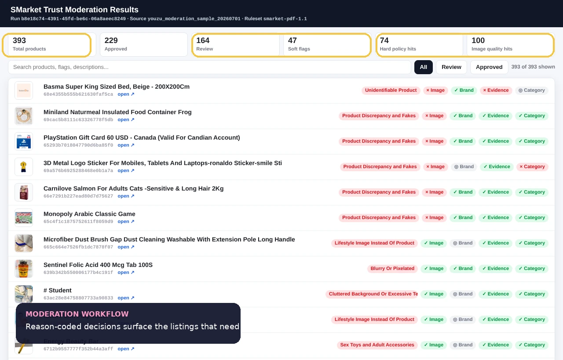Screen dimensions: 563x360
Task: Click Evidence badge on # Student row
Action: coord(495,294)
